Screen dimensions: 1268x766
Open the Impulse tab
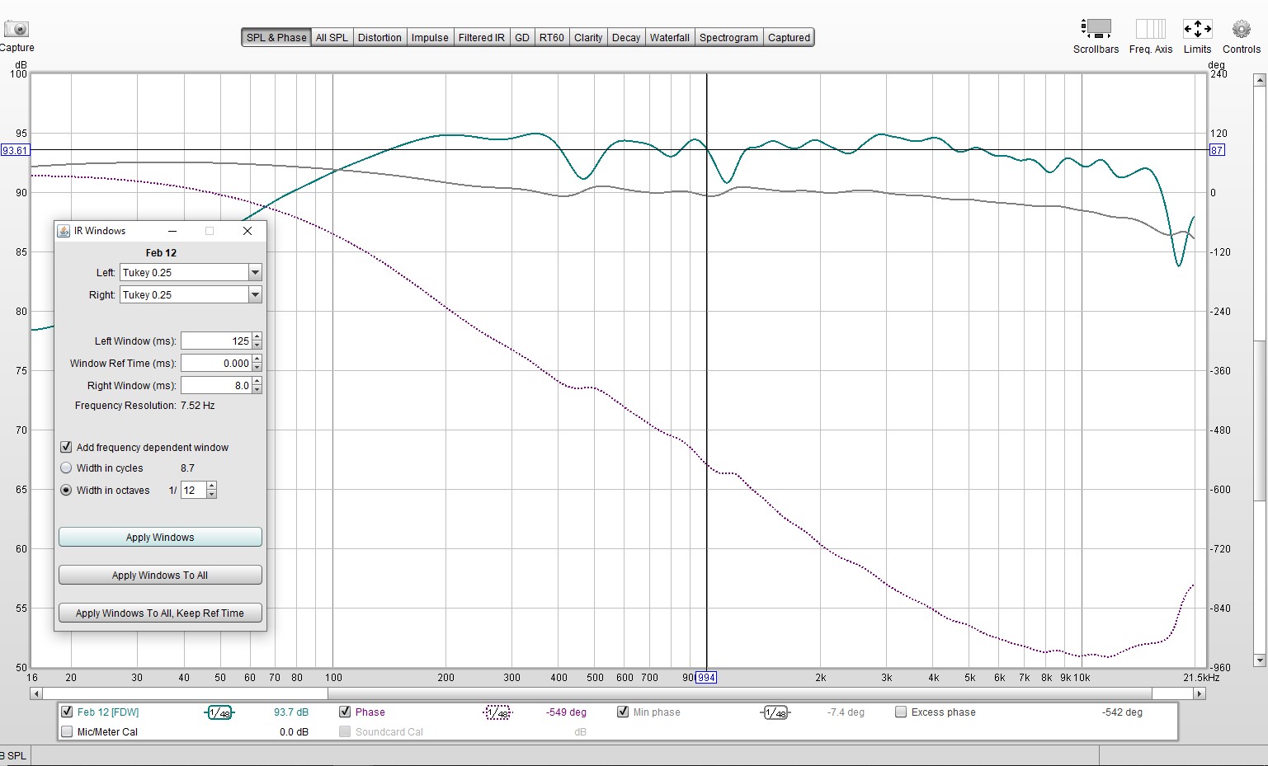(430, 37)
